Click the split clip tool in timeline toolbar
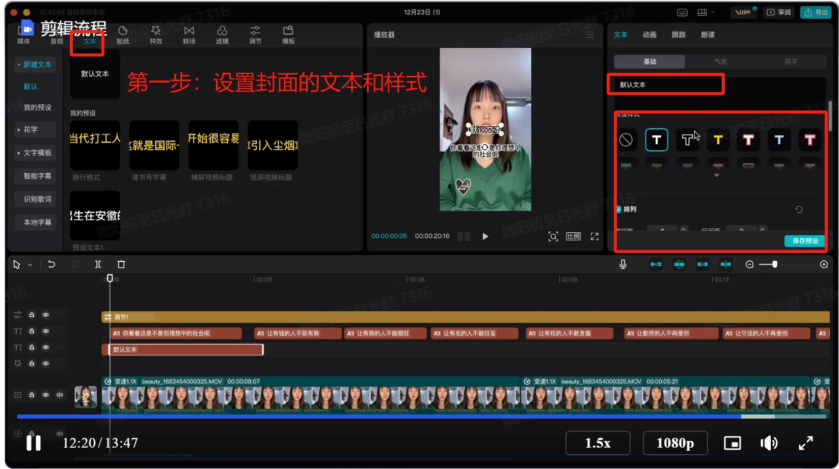 [98, 264]
